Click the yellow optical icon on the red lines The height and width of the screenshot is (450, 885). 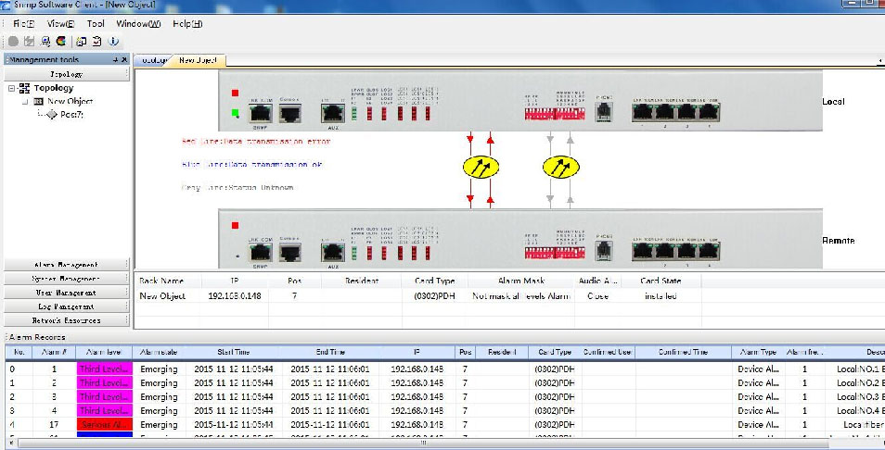point(481,168)
